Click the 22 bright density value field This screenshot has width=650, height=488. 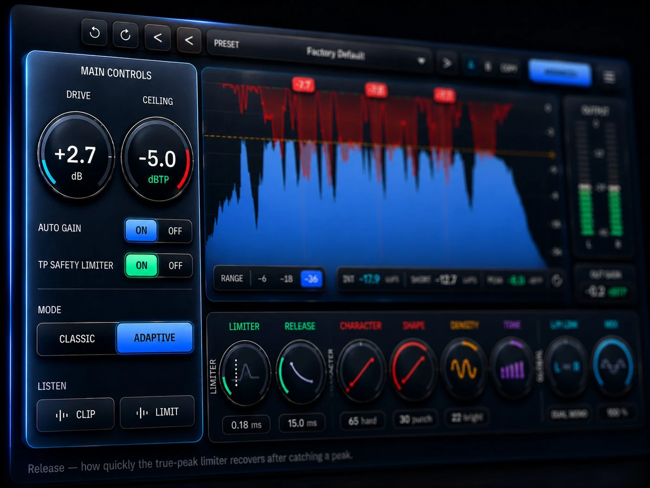[467, 417]
